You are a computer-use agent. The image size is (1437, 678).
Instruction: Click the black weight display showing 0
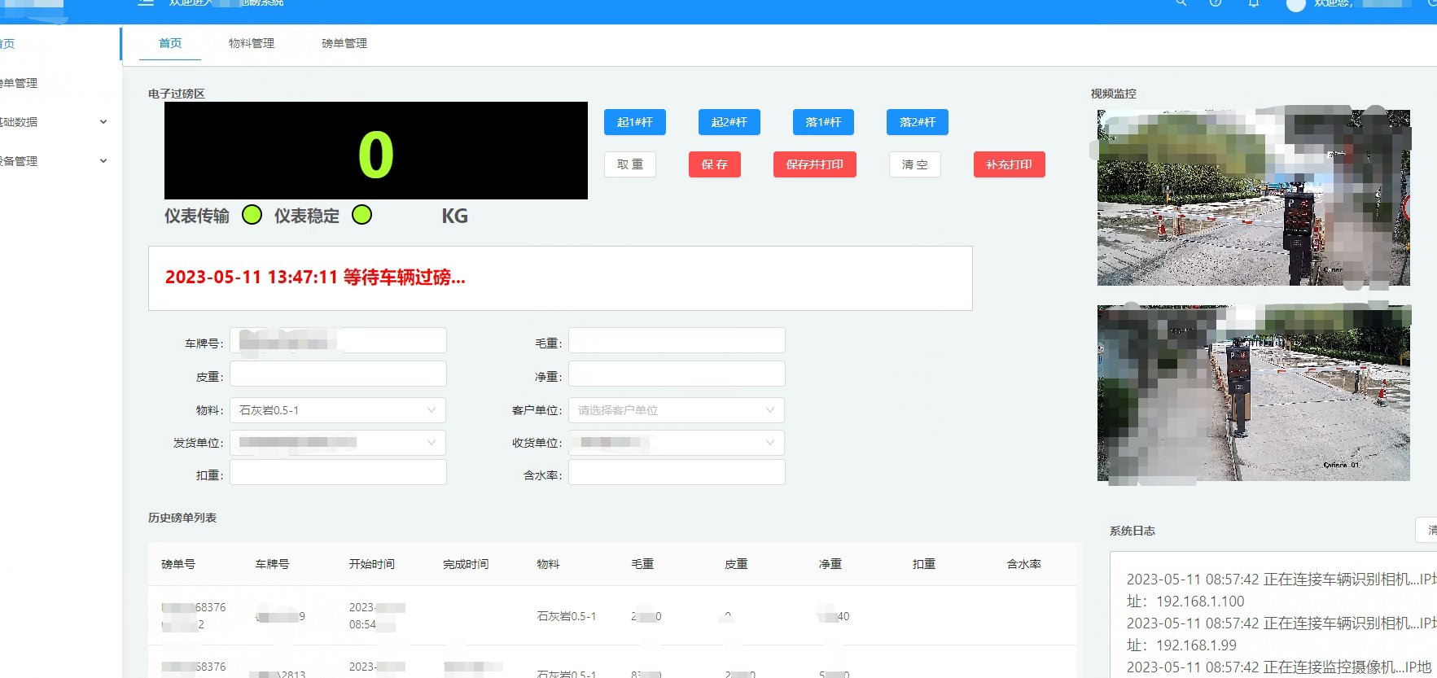pyautogui.click(x=376, y=151)
